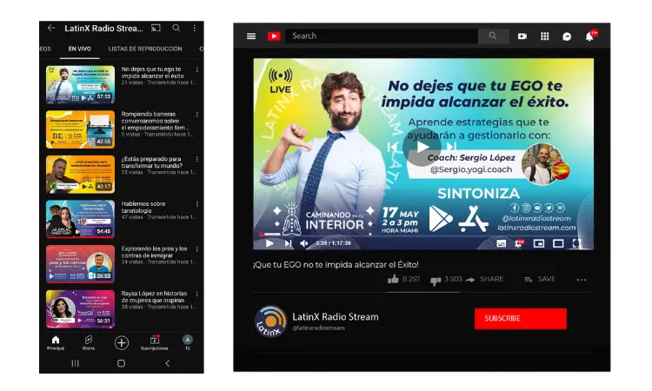The width and height of the screenshot is (652, 391).
Task: Click the red SUBSCRIBE button
Action: click(521, 319)
